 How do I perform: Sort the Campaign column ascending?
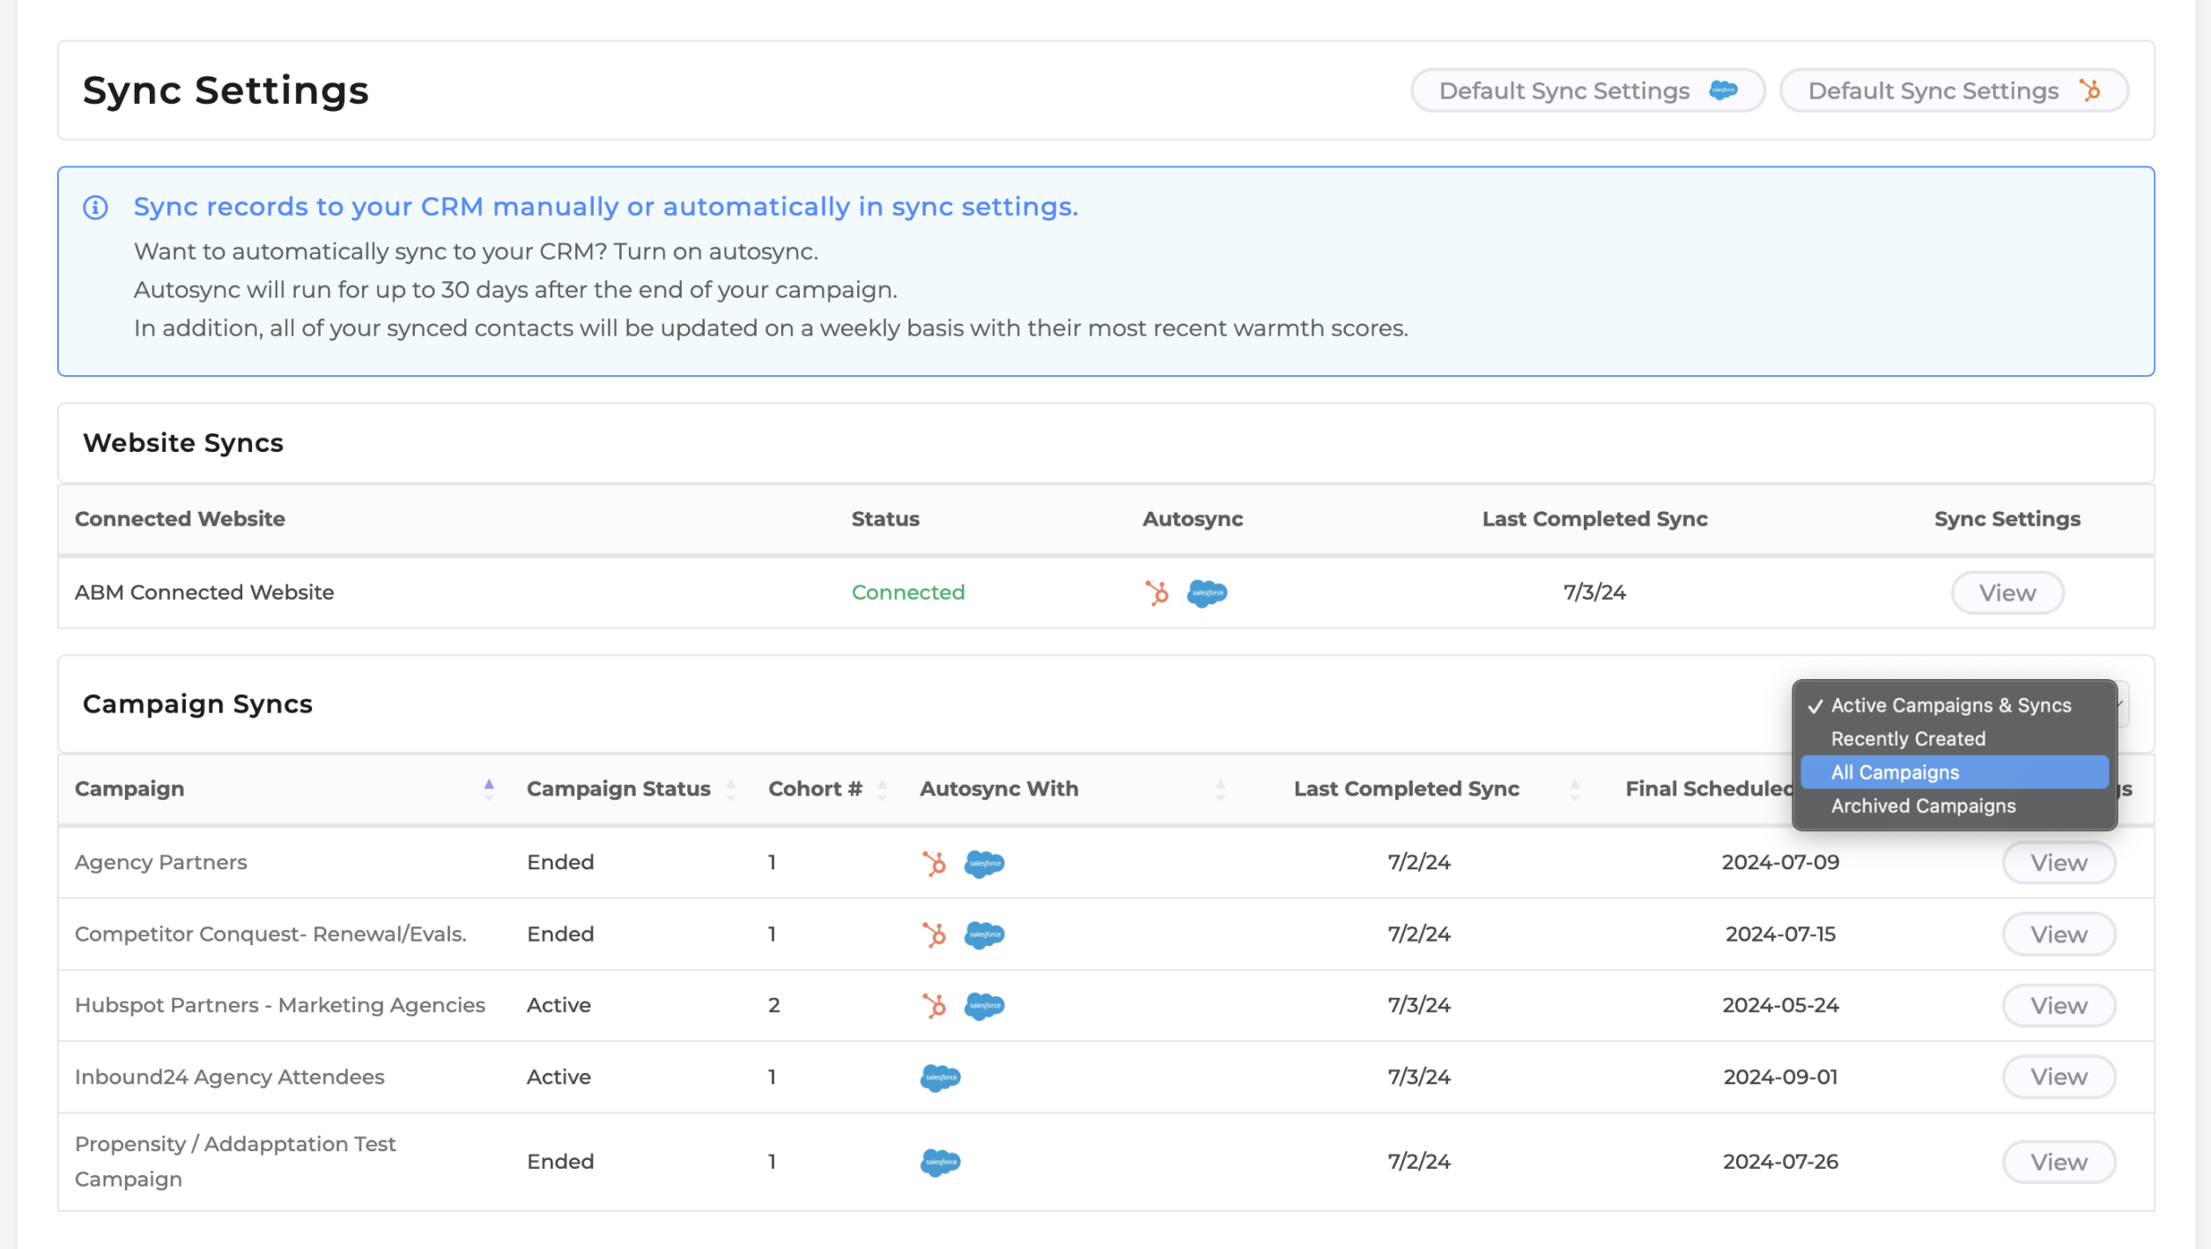[488, 782]
